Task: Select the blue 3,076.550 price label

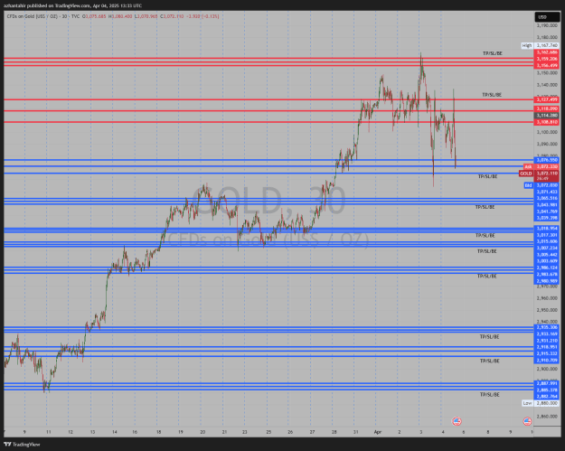Action: click(547, 160)
